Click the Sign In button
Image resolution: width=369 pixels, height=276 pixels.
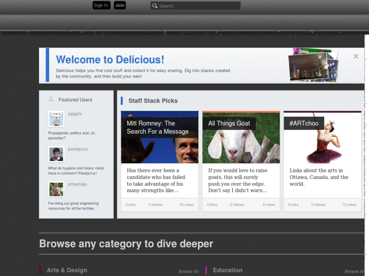(101, 6)
